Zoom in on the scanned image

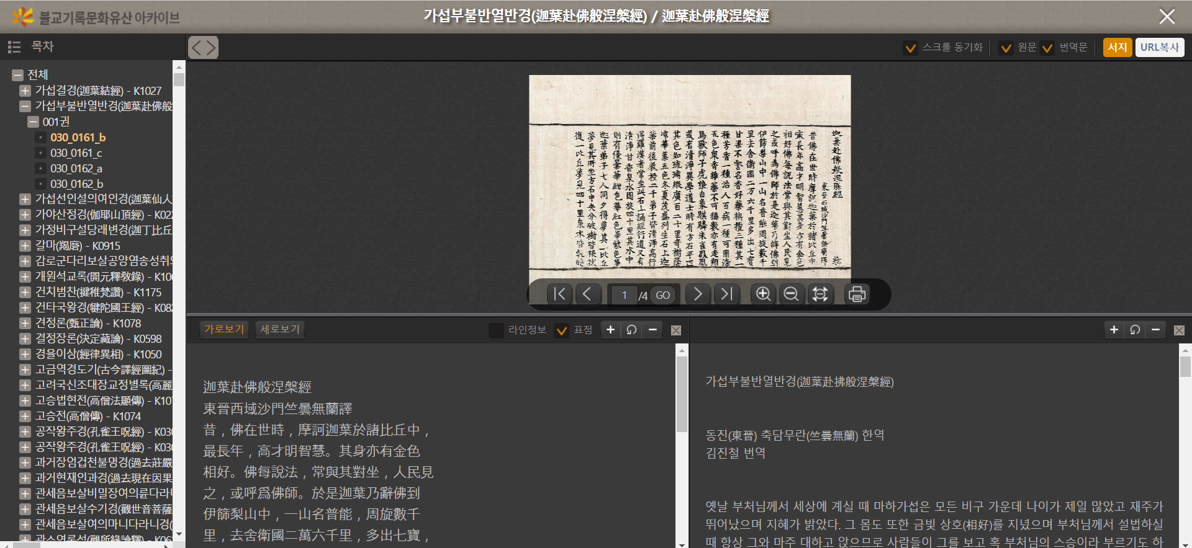(x=763, y=294)
